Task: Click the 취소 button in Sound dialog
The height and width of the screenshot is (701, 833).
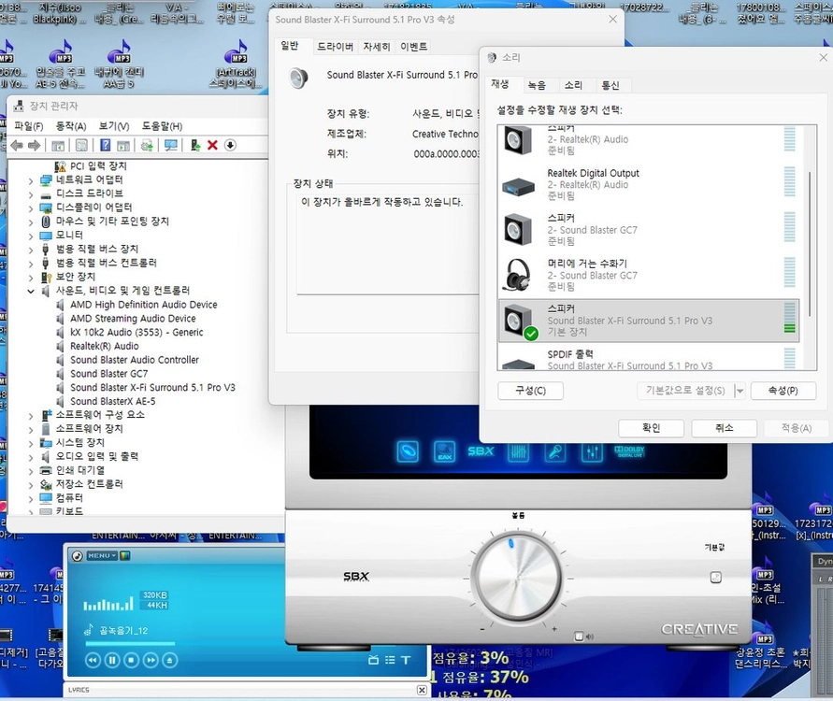Action: click(x=725, y=428)
